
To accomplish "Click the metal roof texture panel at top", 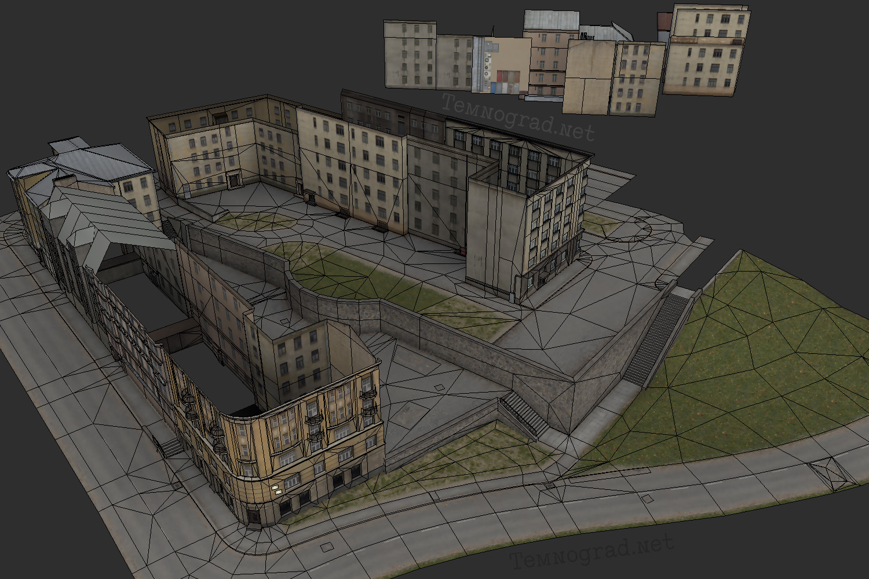I will tap(551, 20).
